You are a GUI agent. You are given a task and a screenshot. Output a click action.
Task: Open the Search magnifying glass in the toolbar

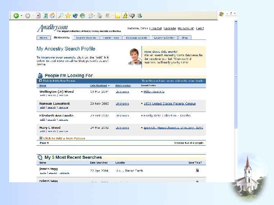pyautogui.click(x=61, y=16)
